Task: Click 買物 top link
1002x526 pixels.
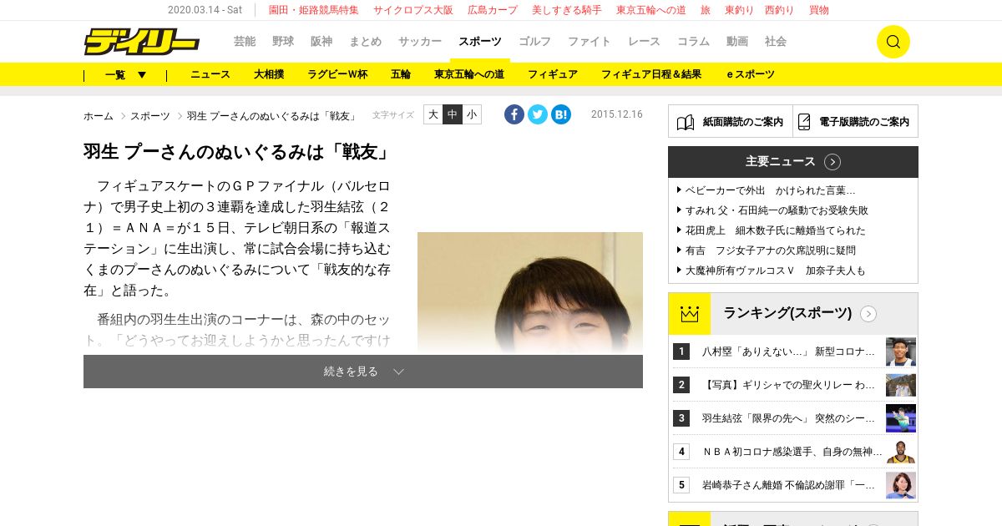Action: click(x=819, y=10)
